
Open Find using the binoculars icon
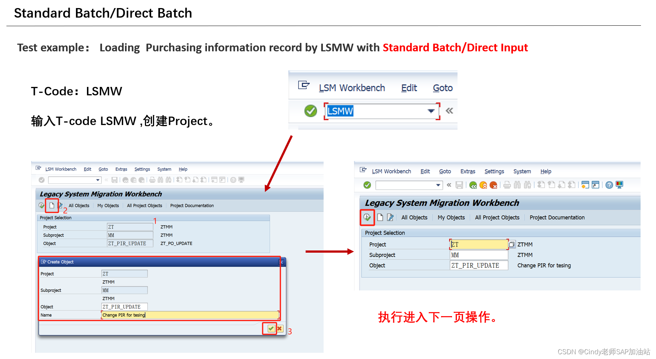point(517,185)
